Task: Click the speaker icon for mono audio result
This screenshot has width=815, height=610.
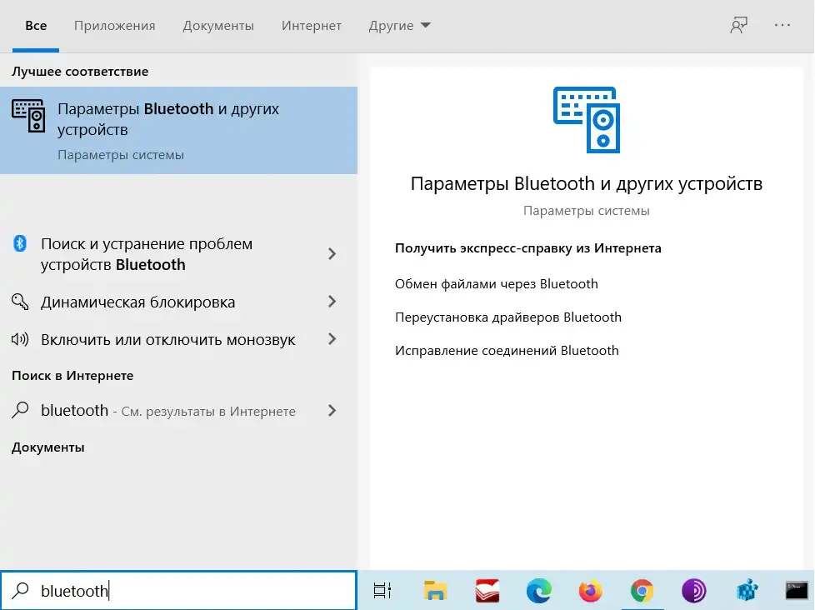Action: click(20, 339)
